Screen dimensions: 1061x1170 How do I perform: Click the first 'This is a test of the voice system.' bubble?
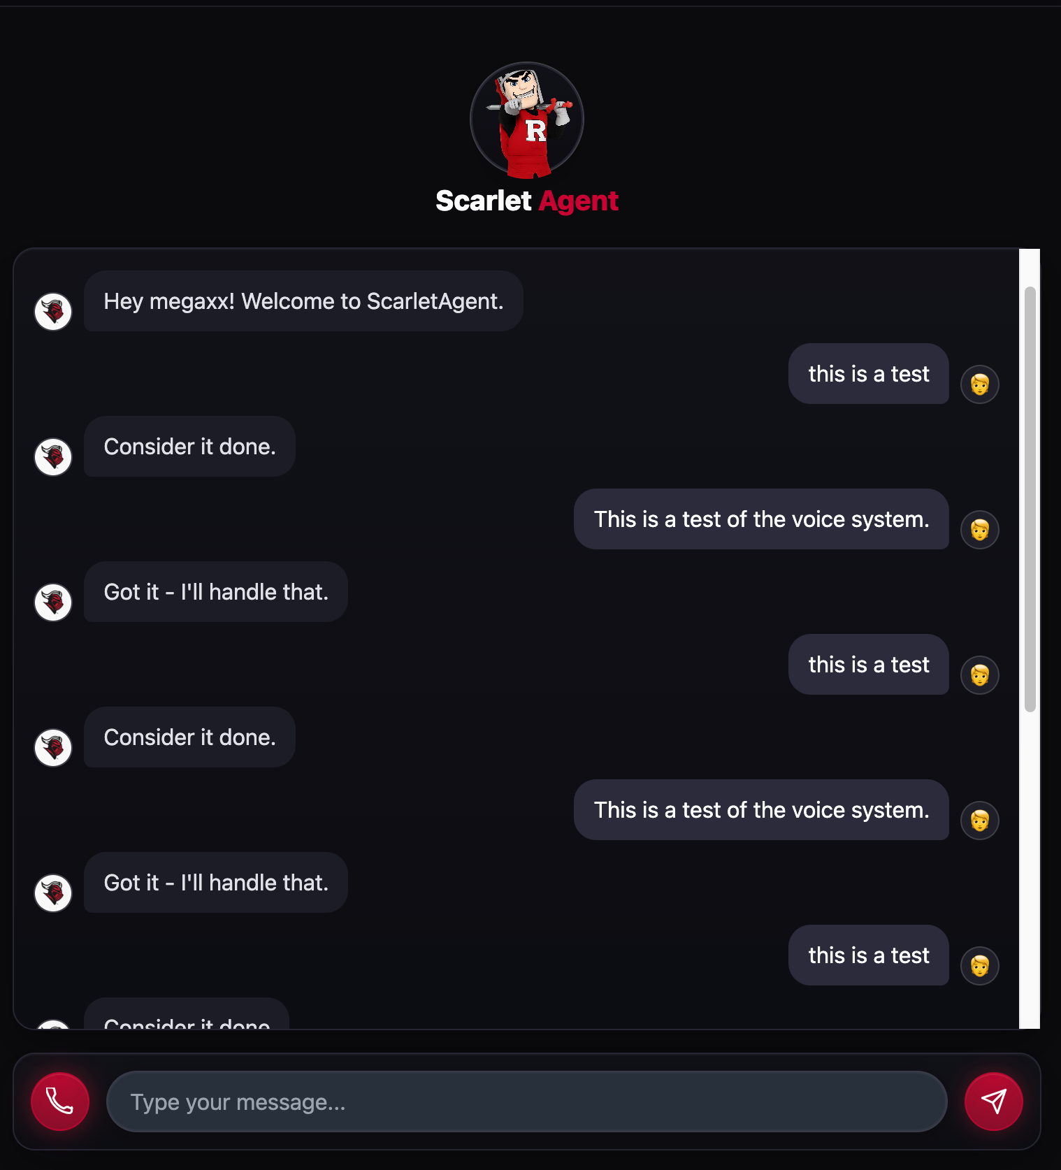[x=761, y=519]
